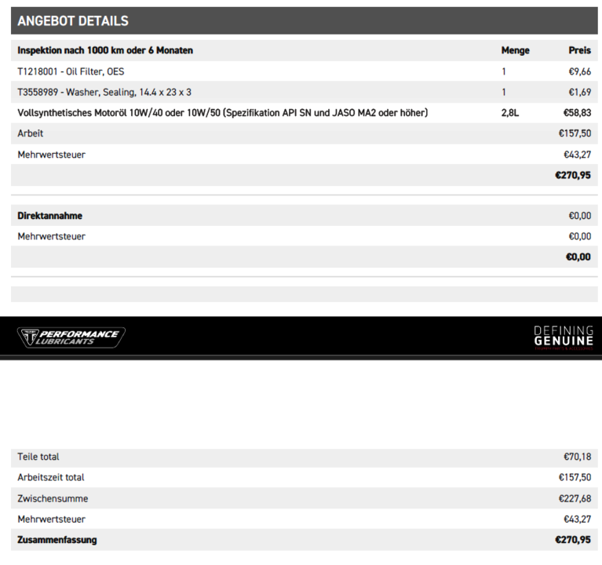Click the Arbeitszeit total amount €157,50
The width and height of the screenshot is (602, 565).
tap(575, 477)
